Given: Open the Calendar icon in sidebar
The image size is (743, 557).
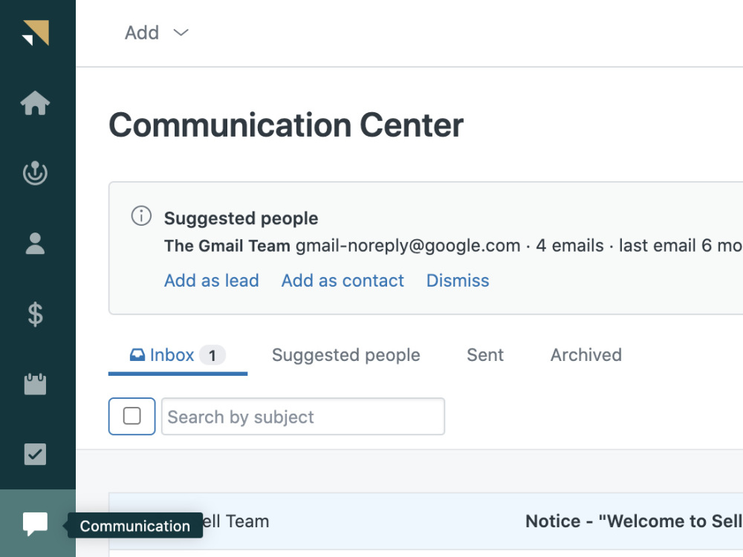Looking at the screenshot, I should coord(36,384).
